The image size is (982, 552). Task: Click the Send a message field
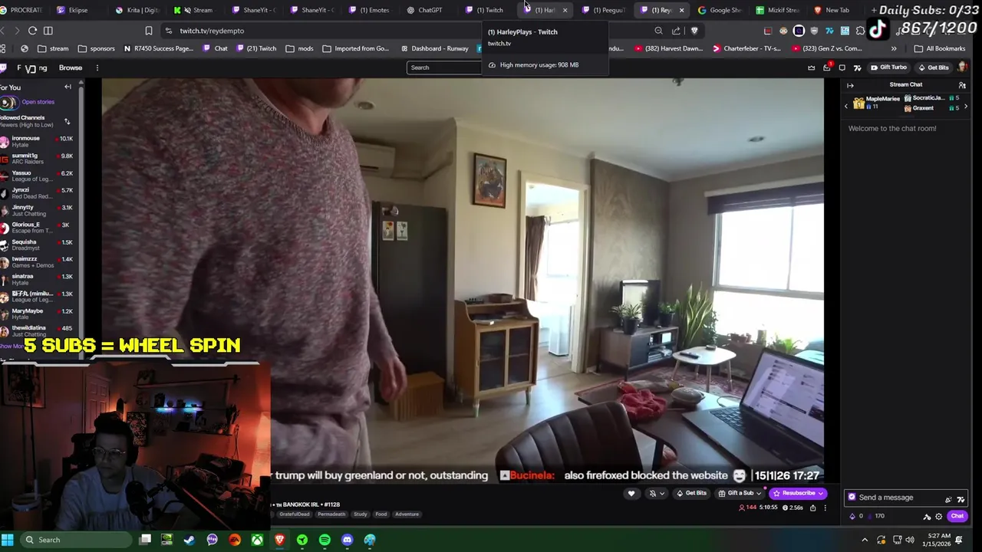906,498
